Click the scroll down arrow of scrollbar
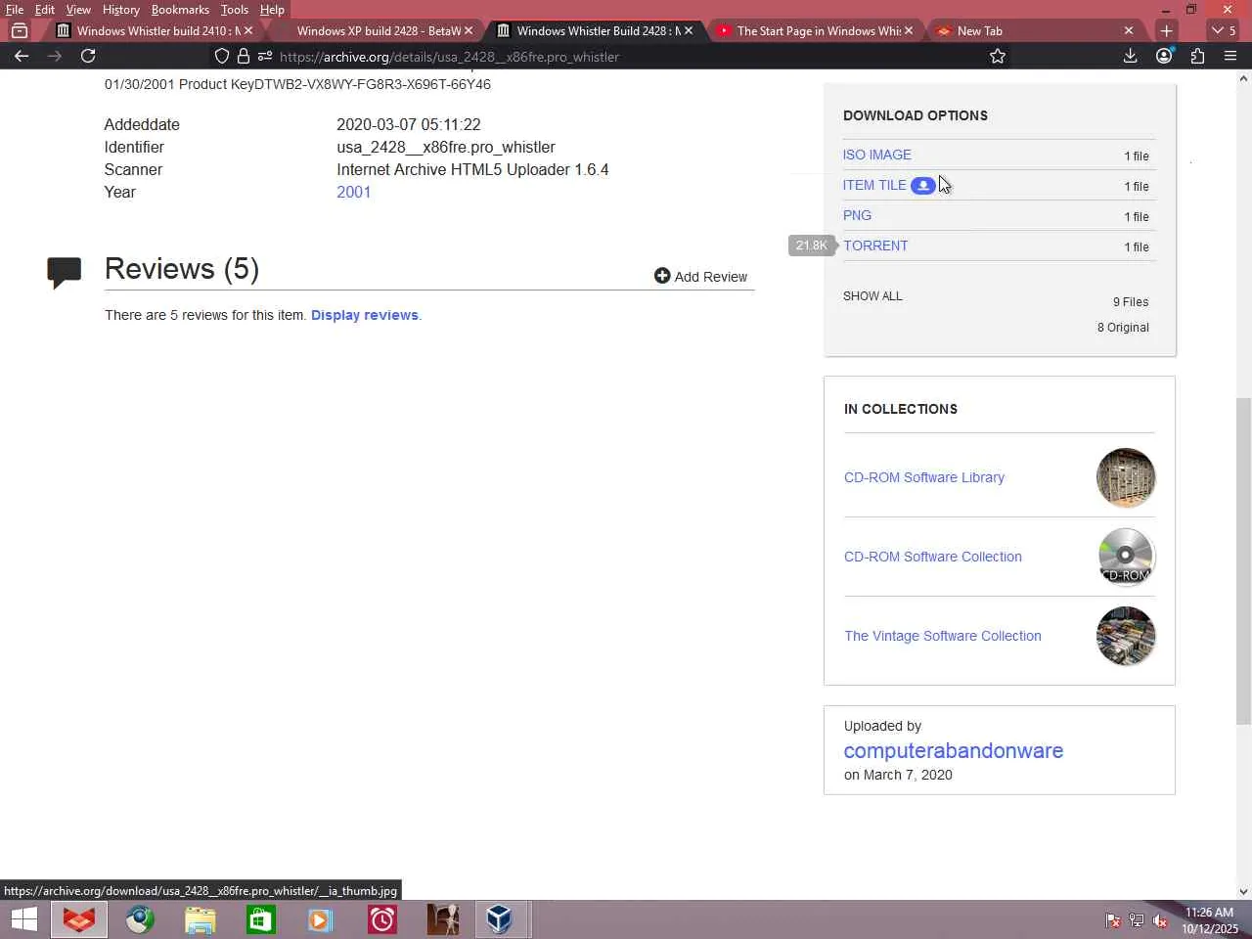 click(1244, 891)
